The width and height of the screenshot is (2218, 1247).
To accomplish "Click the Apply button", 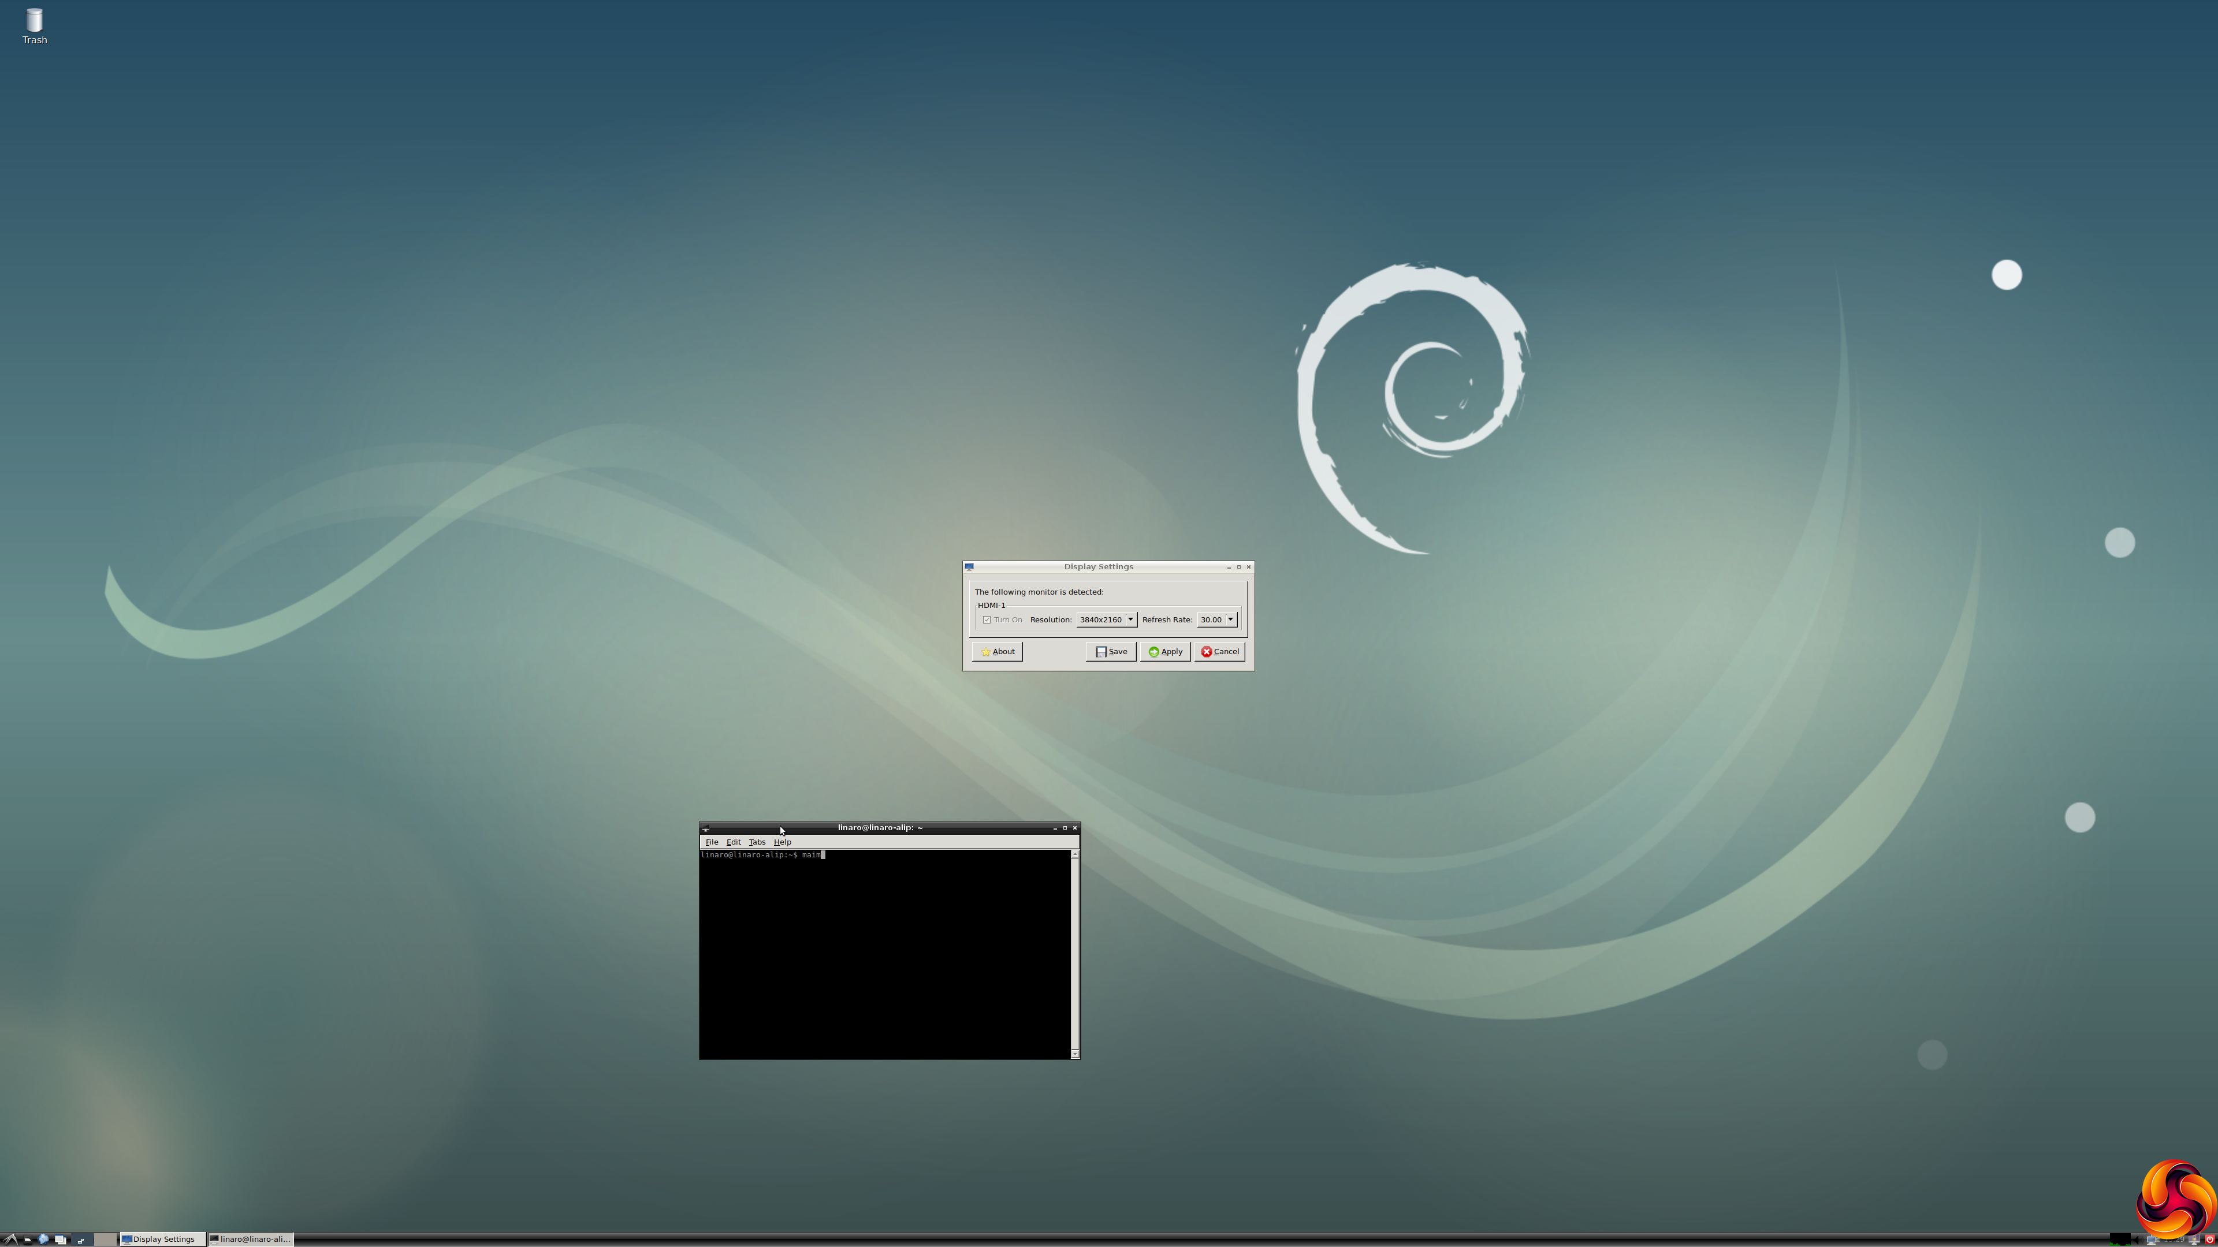I will coord(1165,651).
